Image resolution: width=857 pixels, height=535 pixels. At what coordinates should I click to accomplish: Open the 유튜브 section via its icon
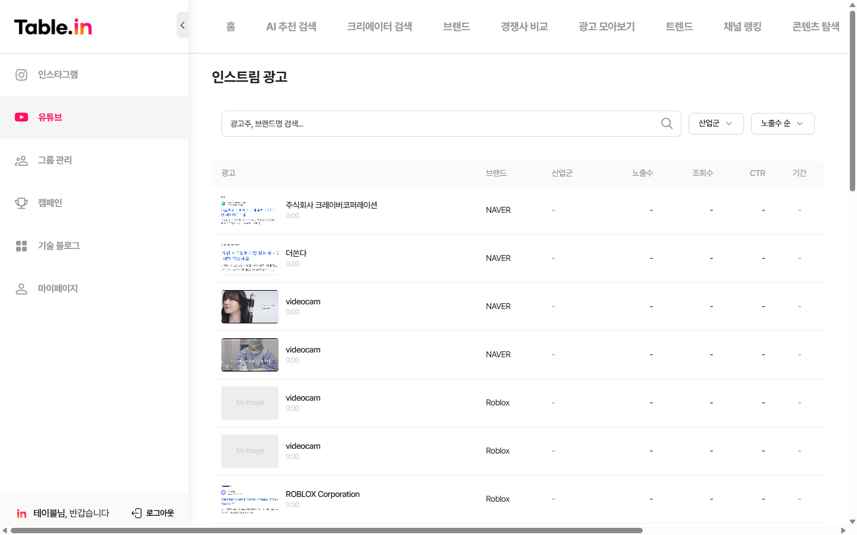[21, 117]
